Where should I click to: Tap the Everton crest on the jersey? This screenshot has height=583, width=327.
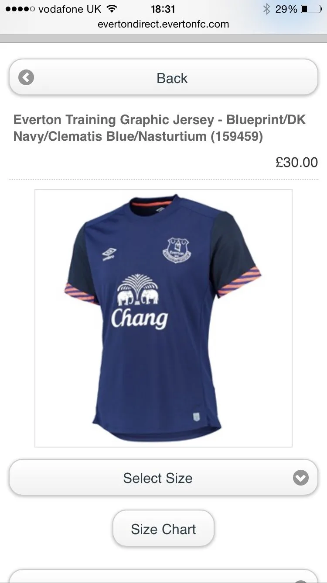[x=178, y=250]
